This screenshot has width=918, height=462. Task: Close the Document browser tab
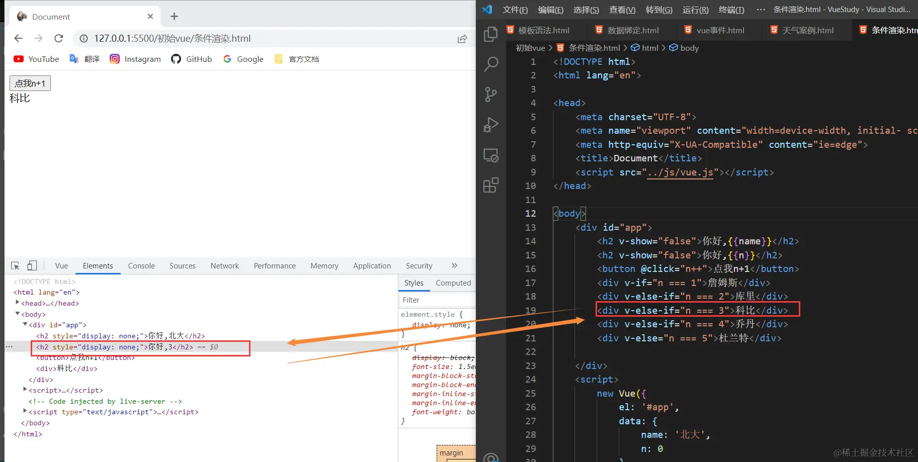tap(150, 17)
